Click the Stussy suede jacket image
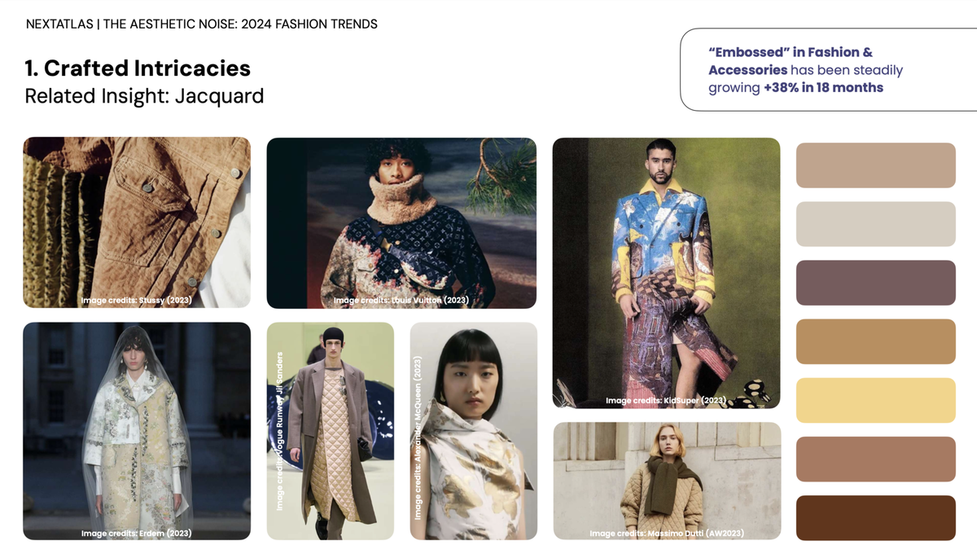 137,222
